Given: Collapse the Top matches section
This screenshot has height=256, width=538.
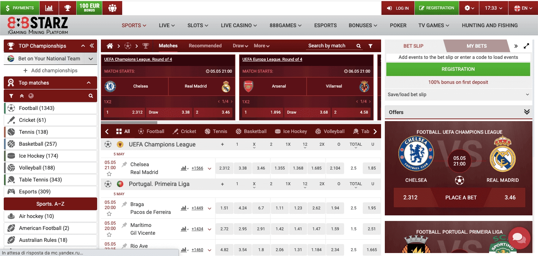Looking at the screenshot, I should pos(89,83).
